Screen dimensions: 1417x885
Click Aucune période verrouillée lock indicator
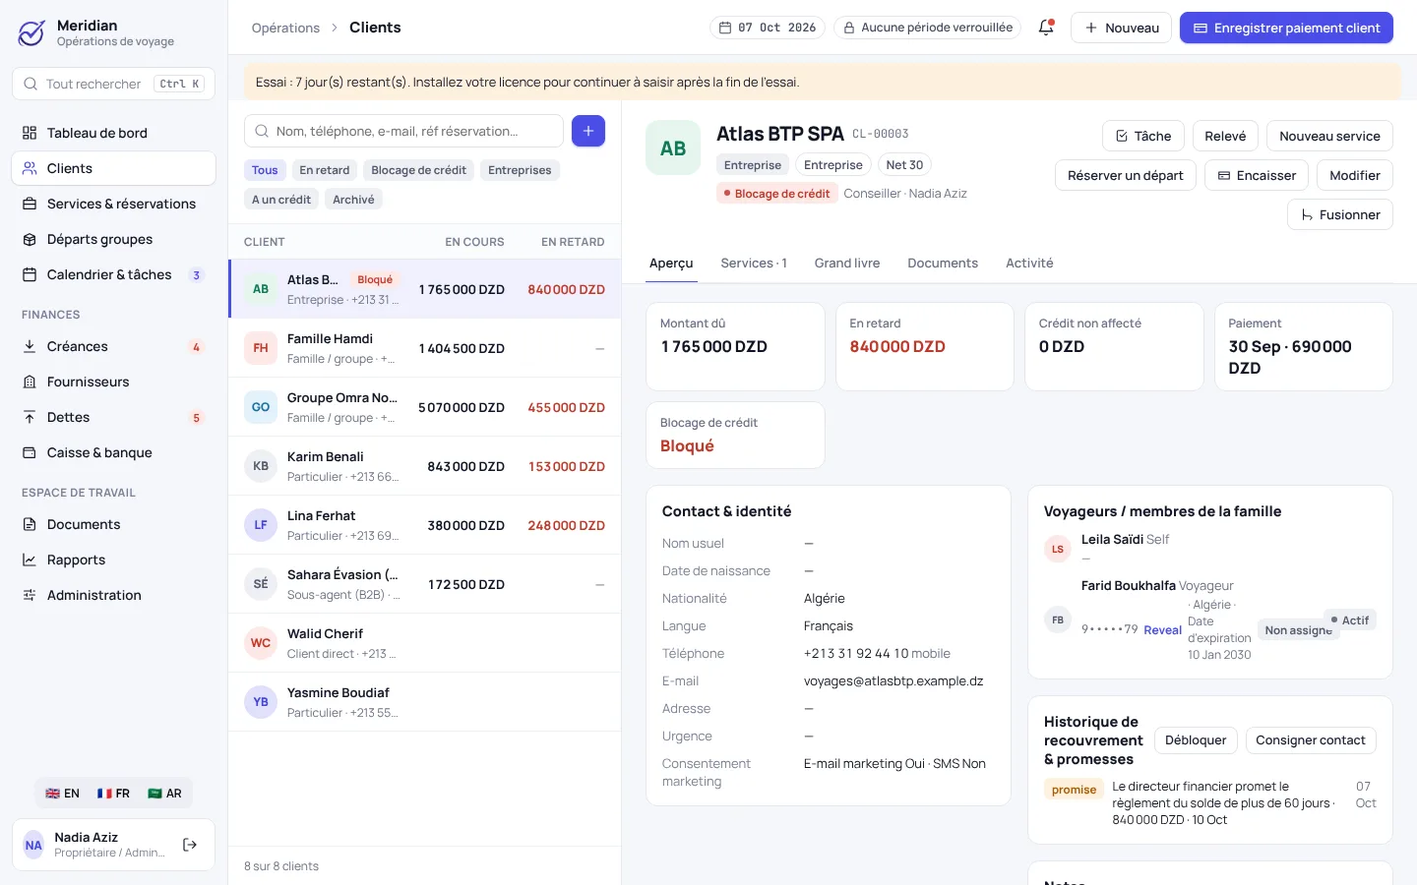pyautogui.click(x=928, y=28)
